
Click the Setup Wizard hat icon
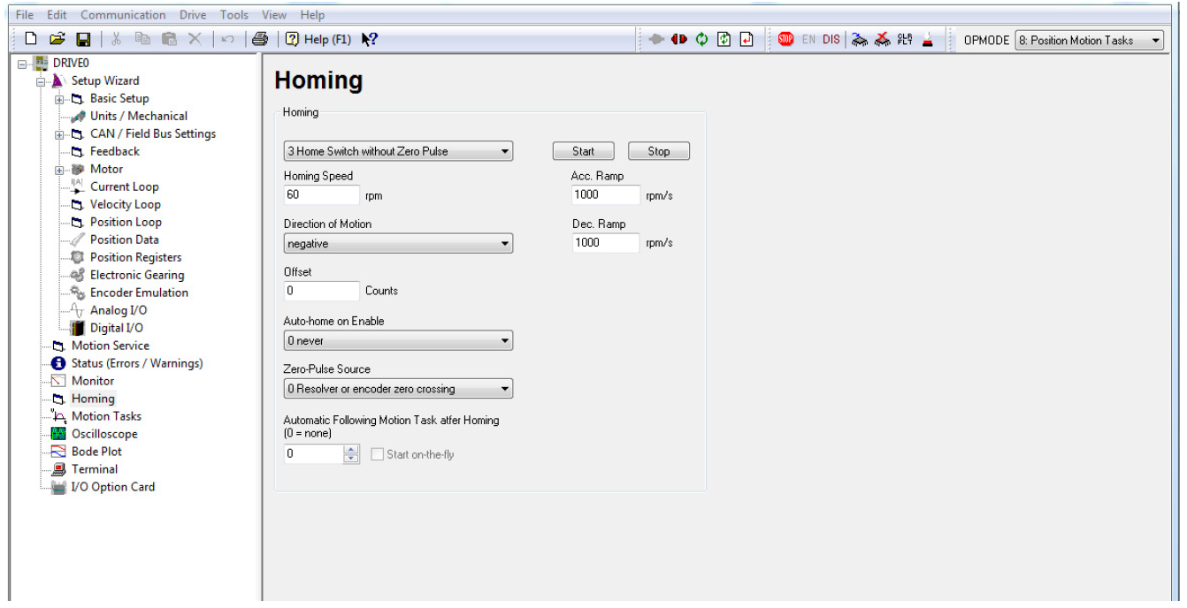pos(58,80)
